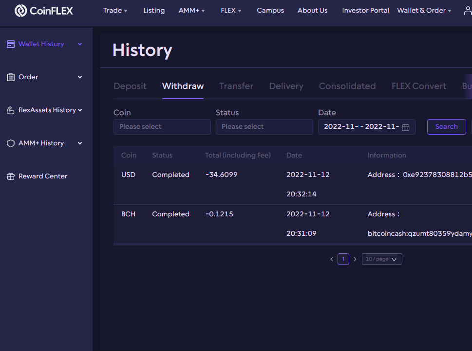Image resolution: width=472 pixels, height=351 pixels.
Task: Expand the AMM+ History chevron
Action: pyautogui.click(x=80, y=143)
